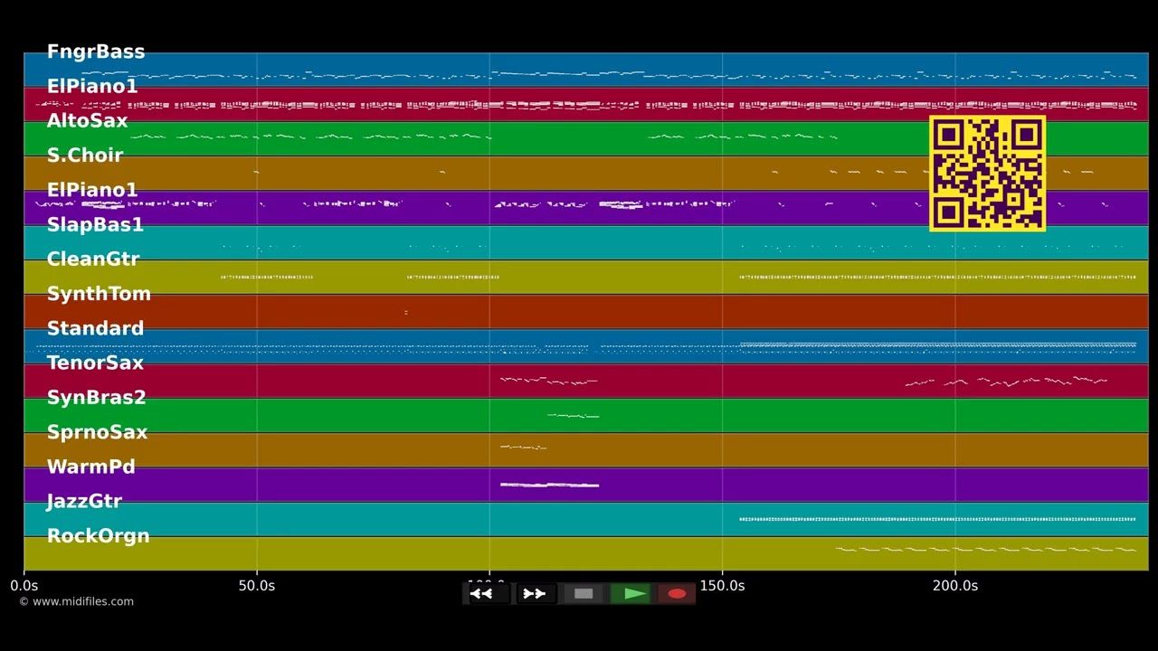Click the yellow QR code
The image size is (1158, 651).
pyautogui.click(x=987, y=174)
